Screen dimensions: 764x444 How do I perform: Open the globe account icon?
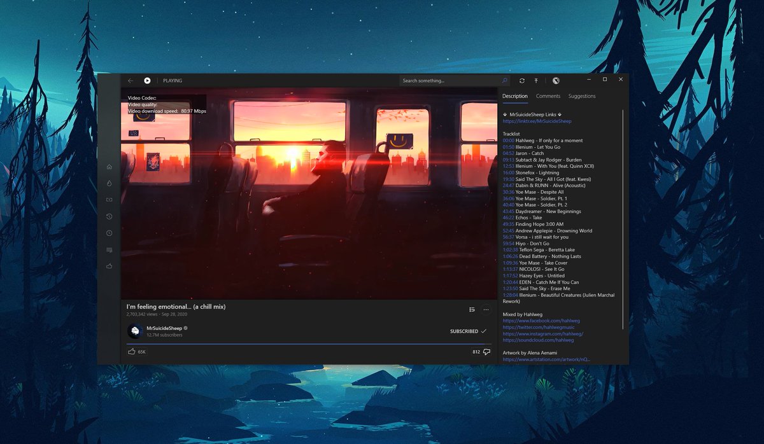556,81
